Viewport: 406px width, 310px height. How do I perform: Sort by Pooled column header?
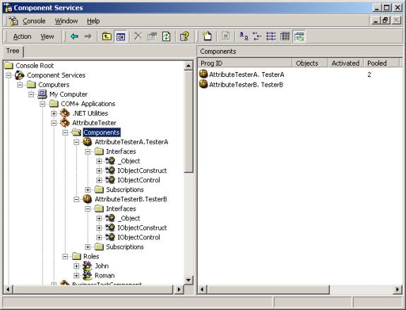[x=381, y=63]
